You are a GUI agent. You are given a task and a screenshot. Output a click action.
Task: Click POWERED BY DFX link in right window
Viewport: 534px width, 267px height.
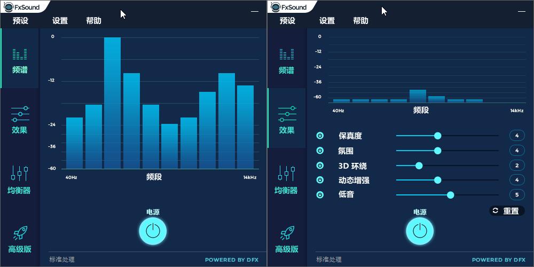coord(499,260)
